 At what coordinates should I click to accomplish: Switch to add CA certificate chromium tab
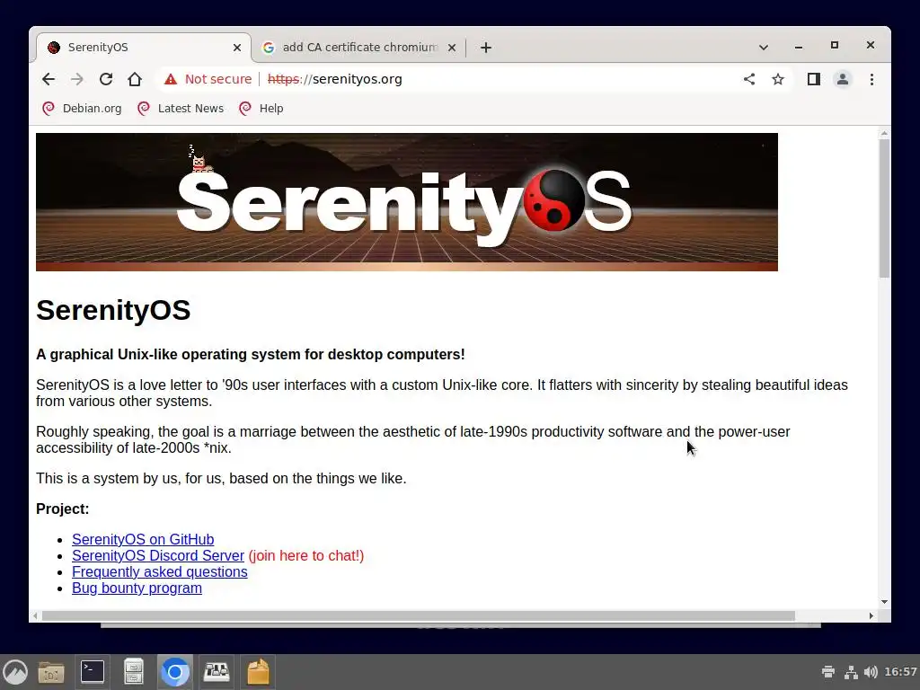[x=358, y=48]
